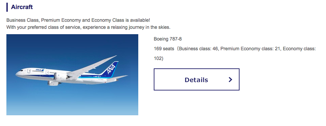326x126 pixels.
Task: Click the 'With your preferred class of service' sentence
Action: (x=88, y=27)
